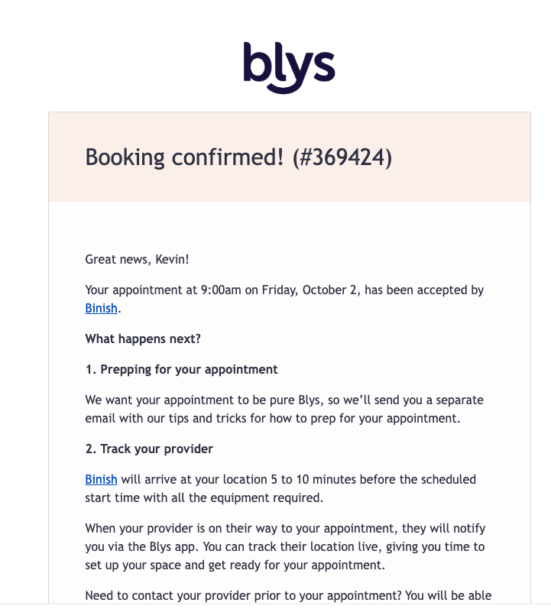This screenshot has height=609, width=551.
Task: Click the booking number #369424
Action: point(342,157)
